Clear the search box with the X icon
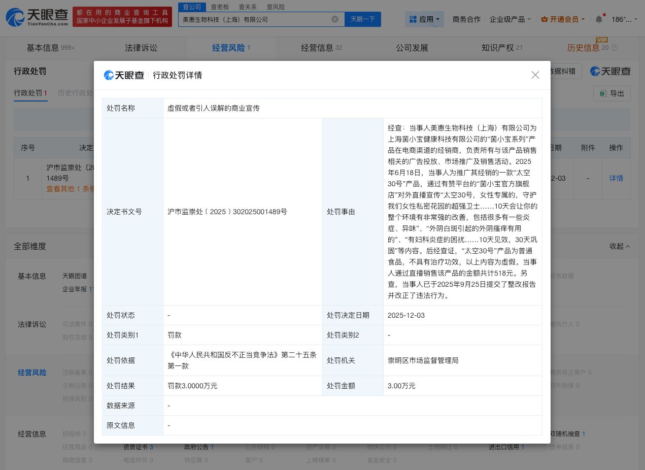645x470 pixels. click(x=335, y=19)
